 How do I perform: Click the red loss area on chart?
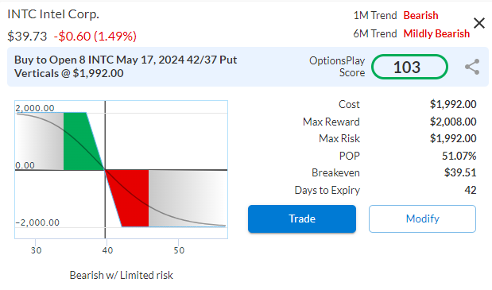click(132, 198)
